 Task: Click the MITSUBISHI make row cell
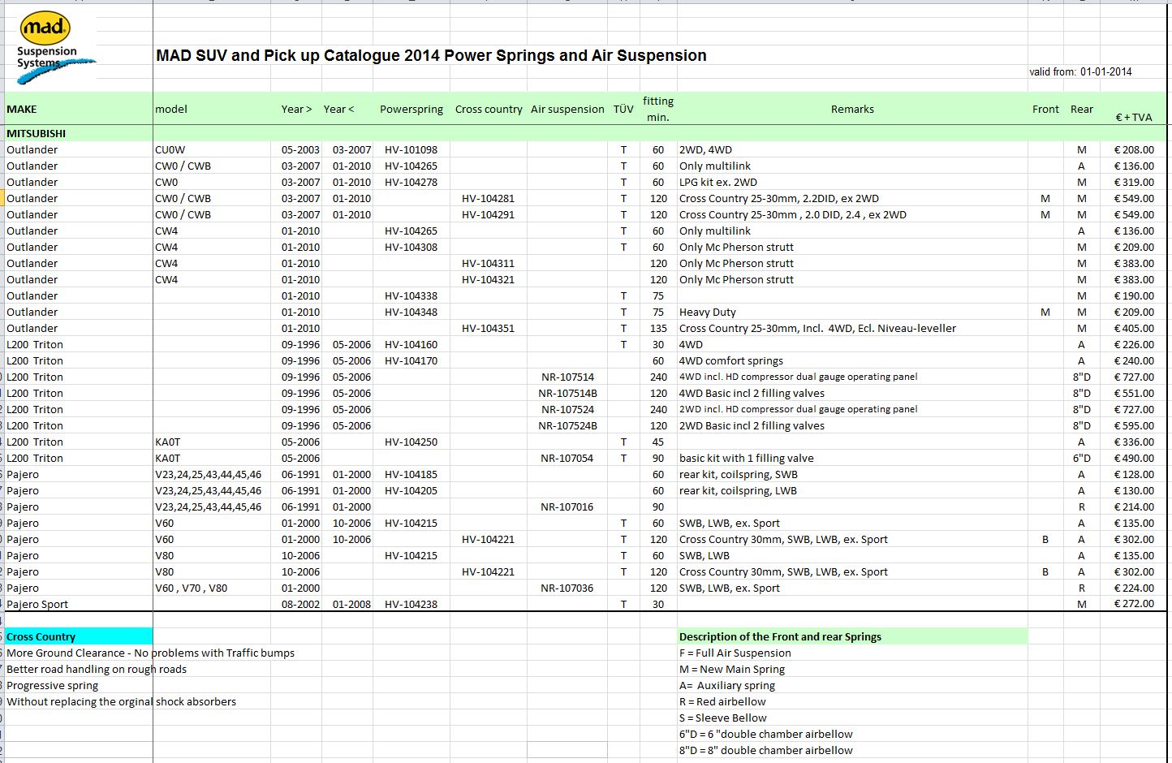pos(37,133)
